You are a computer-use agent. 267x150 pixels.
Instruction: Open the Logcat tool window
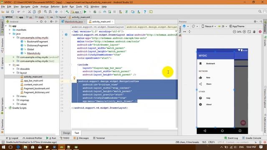click(12, 138)
